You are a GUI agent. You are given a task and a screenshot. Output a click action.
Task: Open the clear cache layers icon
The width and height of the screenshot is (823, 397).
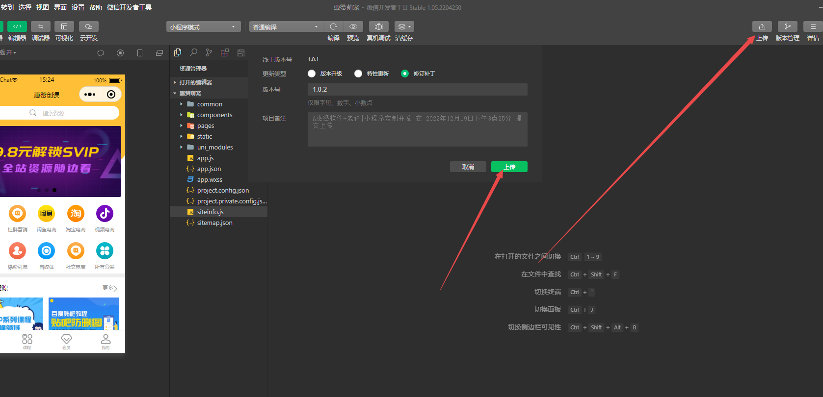point(404,26)
